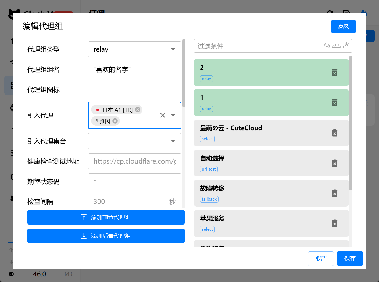The image size is (379, 282).
Task: Remove the "日本 A1 [TR]" proxy chip
Action: pyautogui.click(x=137, y=110)
